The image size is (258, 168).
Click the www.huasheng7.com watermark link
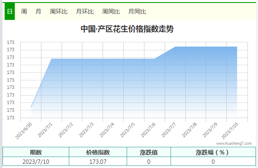click(234, 143)
